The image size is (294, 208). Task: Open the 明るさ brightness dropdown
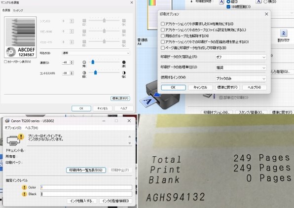coord(96,53)
